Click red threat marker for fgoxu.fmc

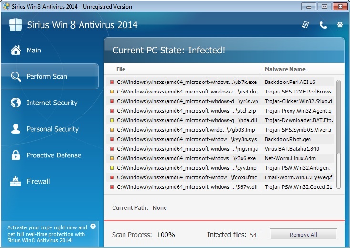coord(112,177)
